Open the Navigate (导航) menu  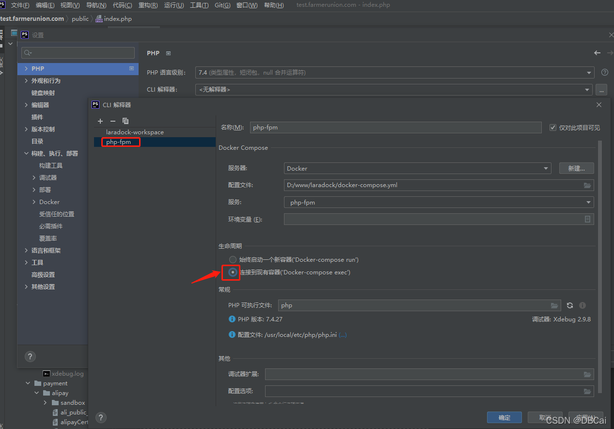96,5
